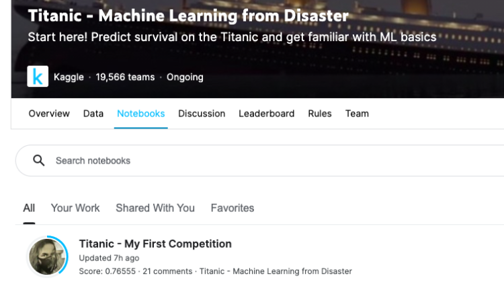Image resolution: width=504 pixels, height=284 pixels.
Task: Open the Overview tab
Action: (49, 114)
